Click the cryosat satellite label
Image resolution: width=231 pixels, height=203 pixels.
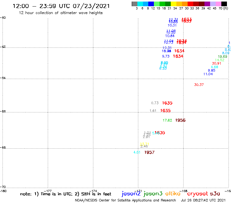click(198, 194)
